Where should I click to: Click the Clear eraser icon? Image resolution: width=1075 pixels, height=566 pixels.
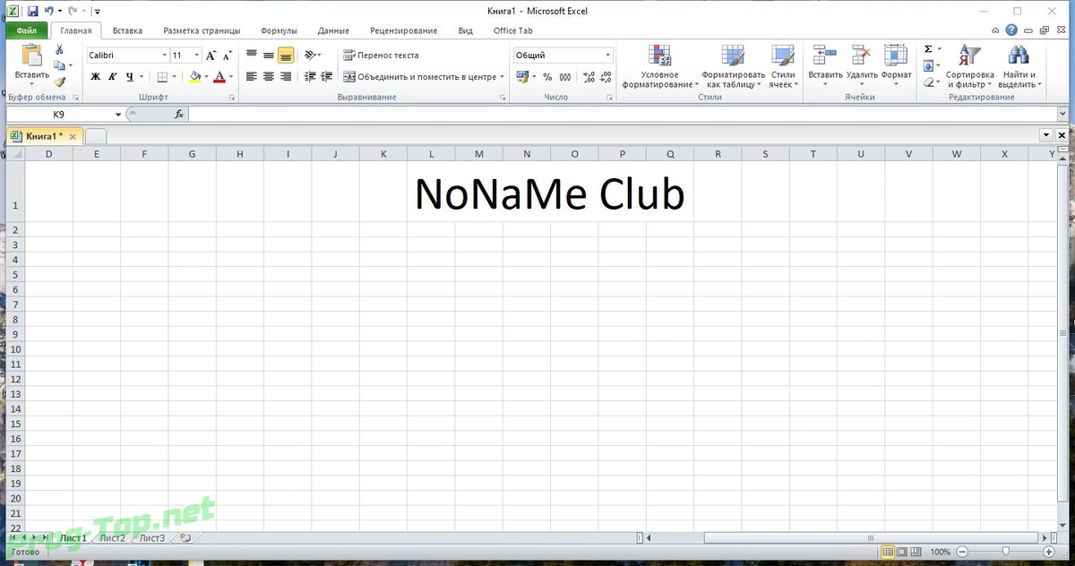click(929, 81)
